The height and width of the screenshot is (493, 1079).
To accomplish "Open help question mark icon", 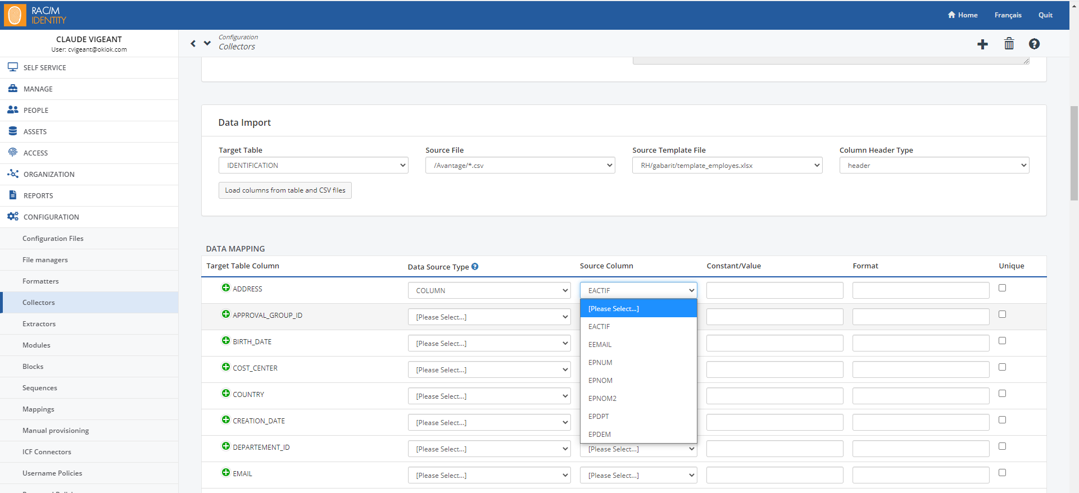I will (1034, 44).
